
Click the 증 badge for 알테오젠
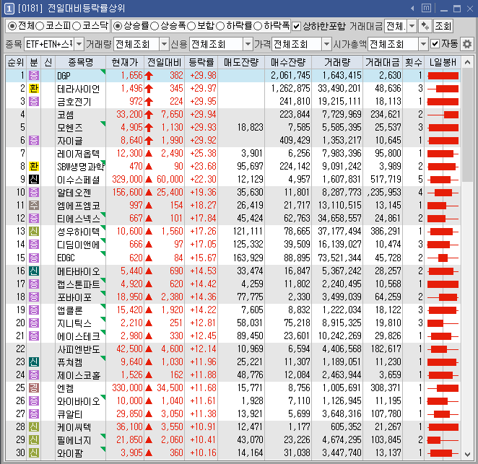click(34, 192)
